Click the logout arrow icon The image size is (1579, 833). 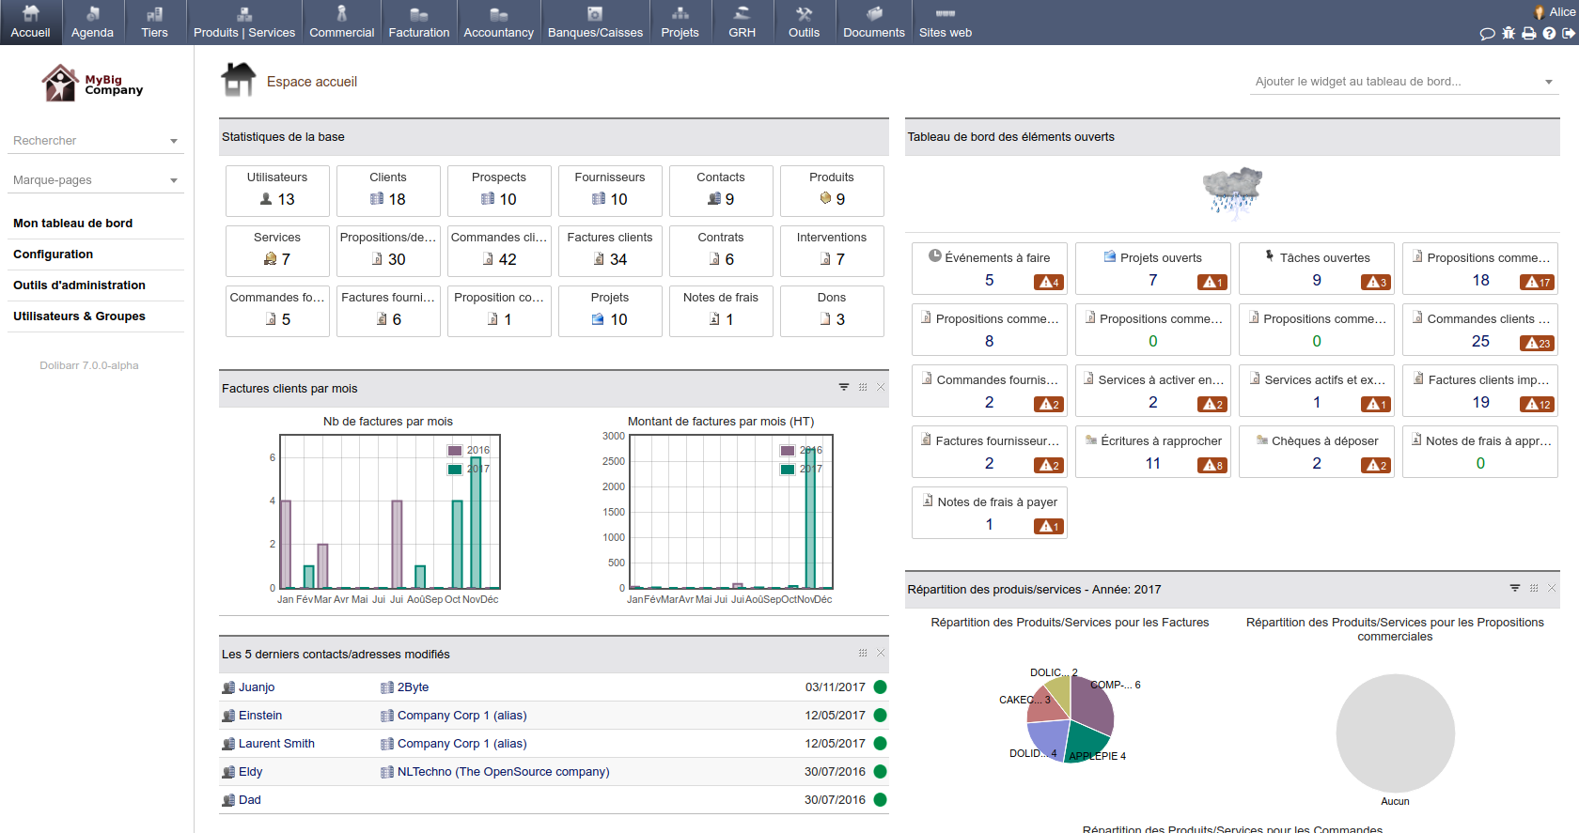click(1569, 34)
